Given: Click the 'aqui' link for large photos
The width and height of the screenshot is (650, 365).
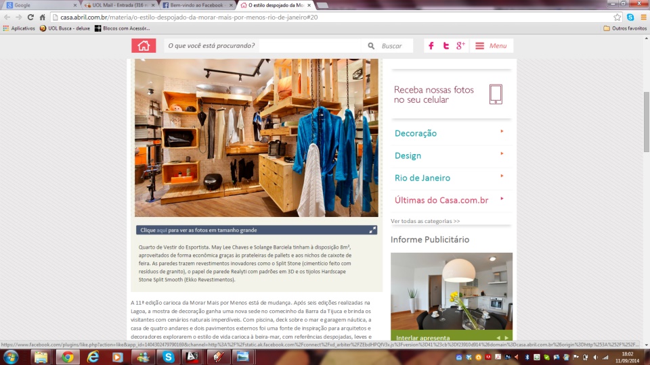Looking at the screenshot, I should point(162,230).
